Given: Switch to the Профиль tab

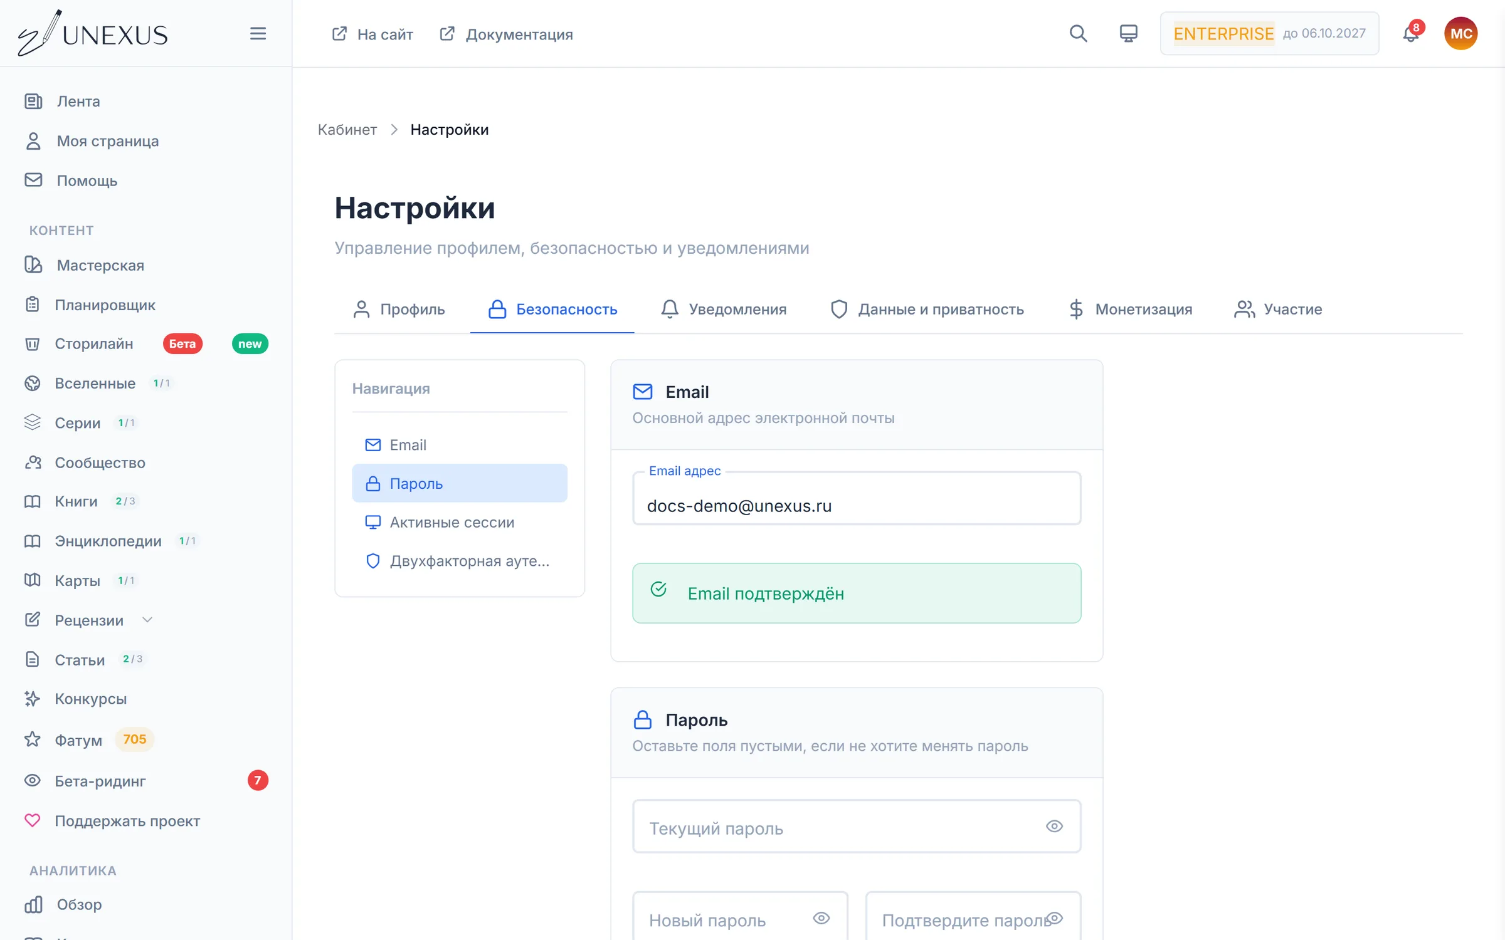Looking at the screenshot, I should [399, 309].
